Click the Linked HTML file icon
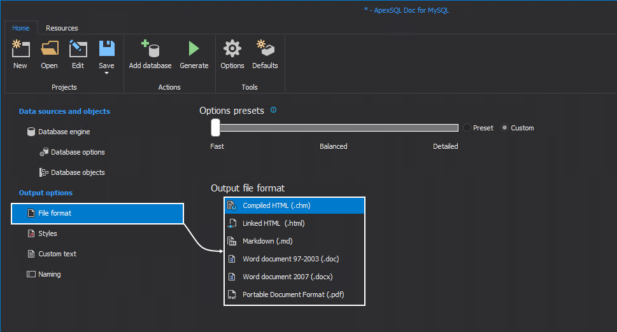Screen dimensions: 617x332 click(x=232, y=224)
